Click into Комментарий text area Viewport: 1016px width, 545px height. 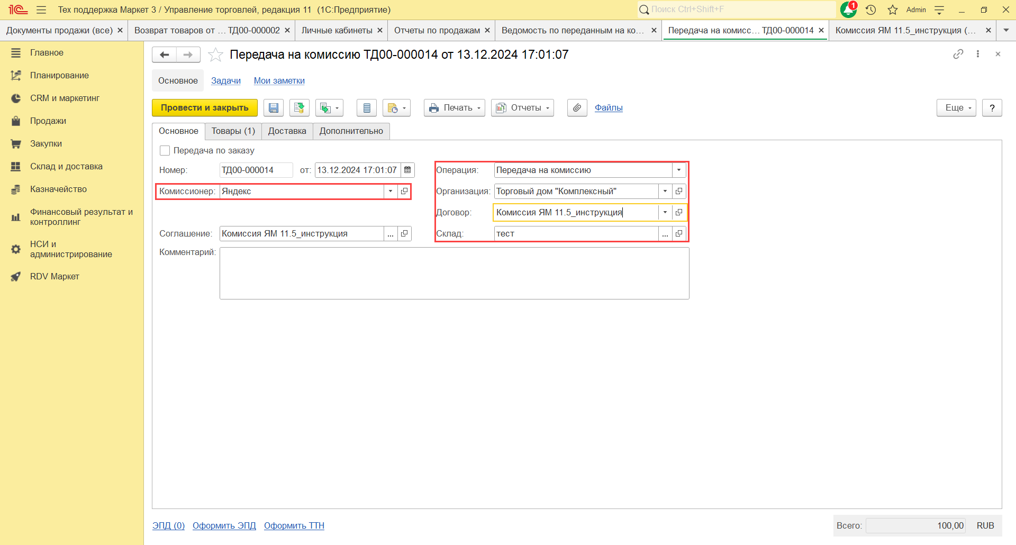tap(454, 274)
